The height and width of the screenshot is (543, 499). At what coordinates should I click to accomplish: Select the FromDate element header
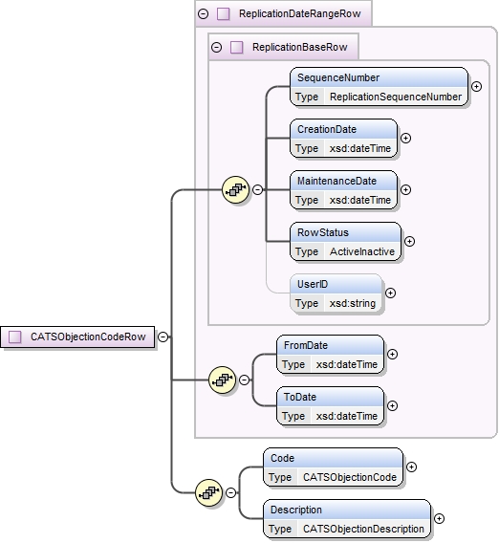[330, 345]
